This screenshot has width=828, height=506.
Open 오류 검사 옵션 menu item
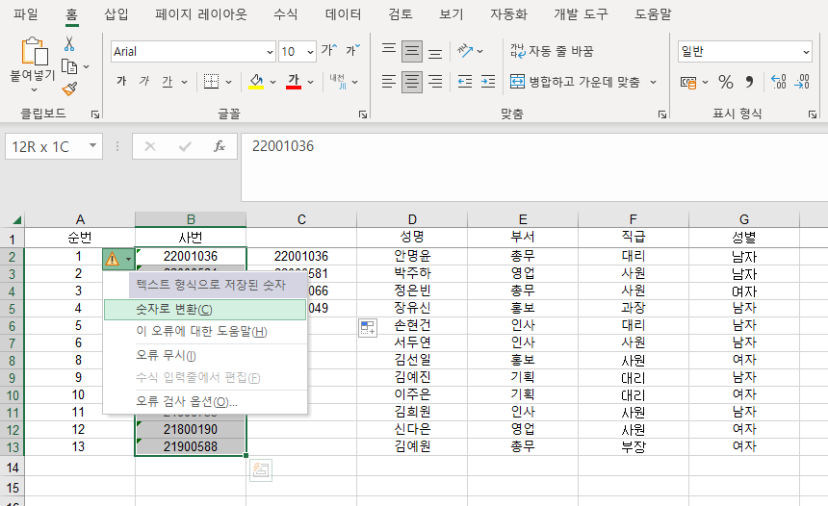point(205,401)
